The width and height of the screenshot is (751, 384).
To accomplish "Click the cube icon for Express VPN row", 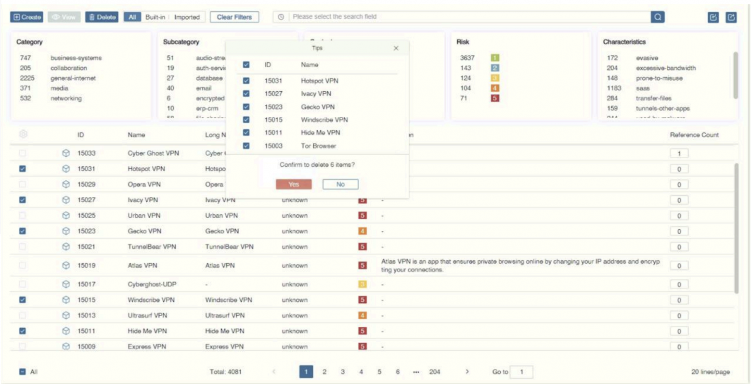I will [66, 347].
